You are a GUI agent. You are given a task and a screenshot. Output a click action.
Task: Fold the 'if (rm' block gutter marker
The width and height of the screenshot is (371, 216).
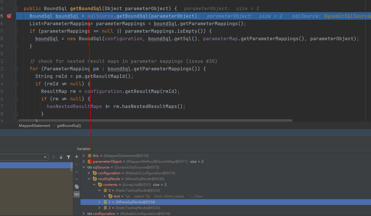coord(16,99)
